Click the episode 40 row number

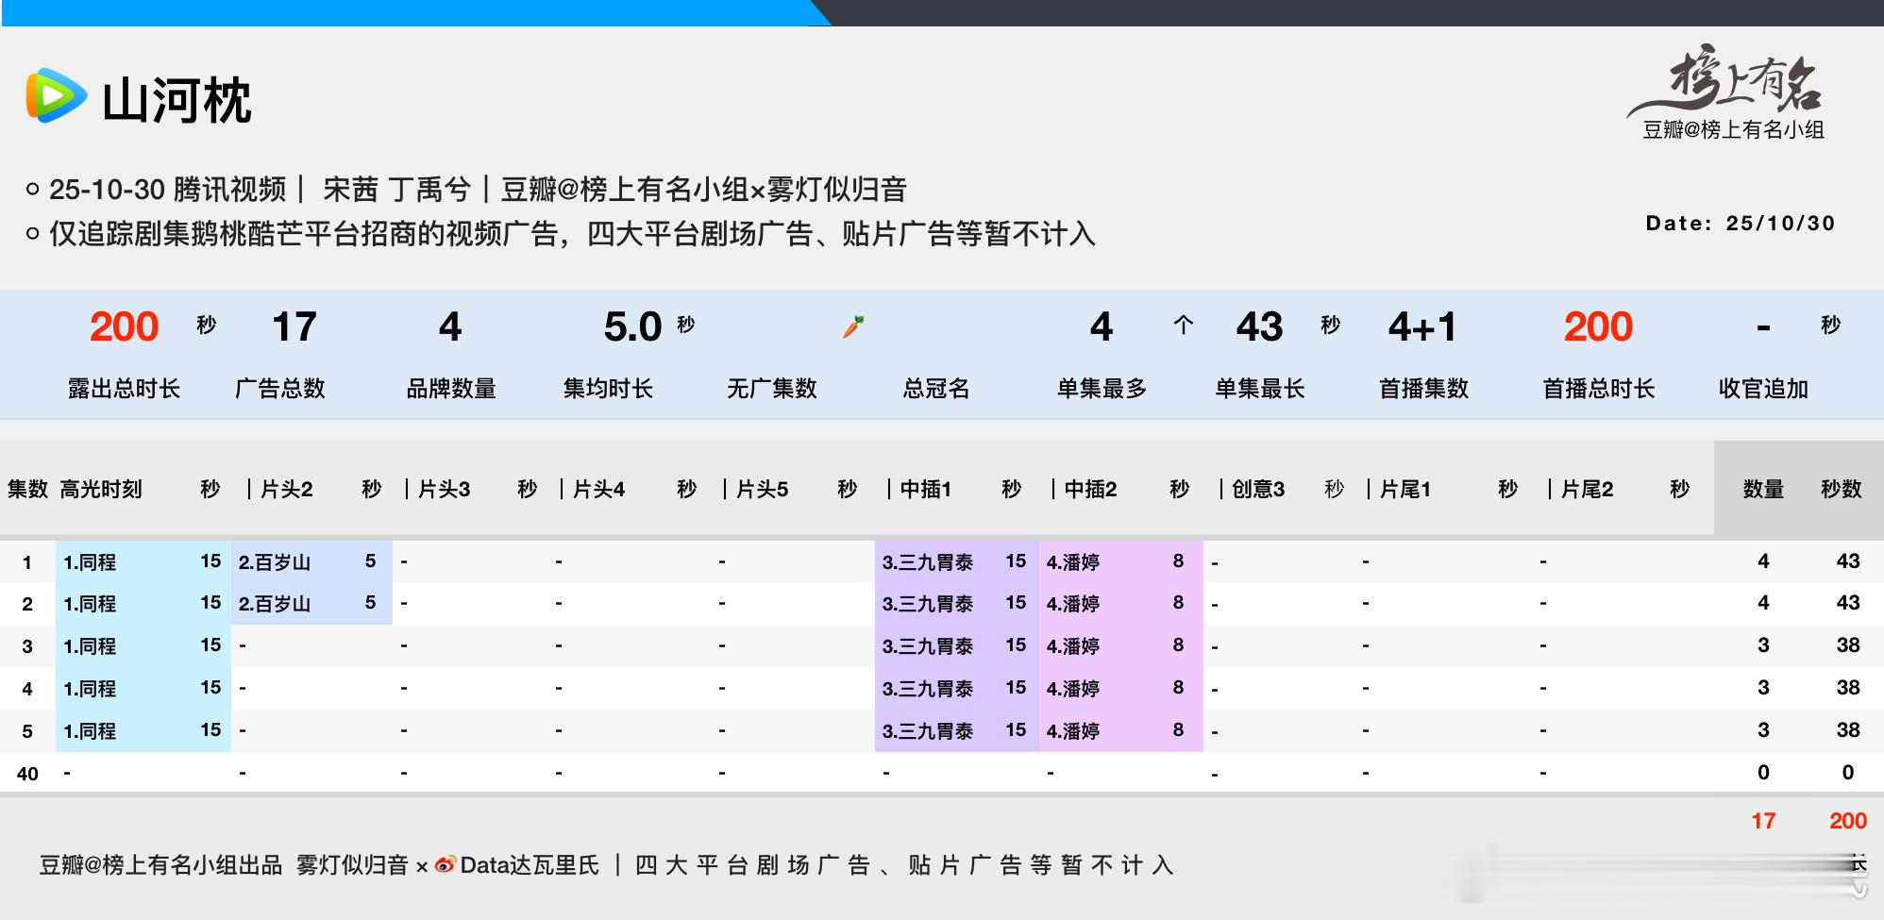(x=27, y=773)
